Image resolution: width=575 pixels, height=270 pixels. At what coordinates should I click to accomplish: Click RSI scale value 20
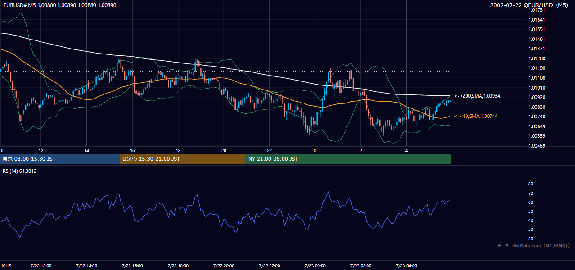(530, 238)
